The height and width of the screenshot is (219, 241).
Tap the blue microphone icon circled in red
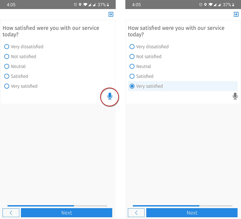pyautogui.click(x=110, y=96)
